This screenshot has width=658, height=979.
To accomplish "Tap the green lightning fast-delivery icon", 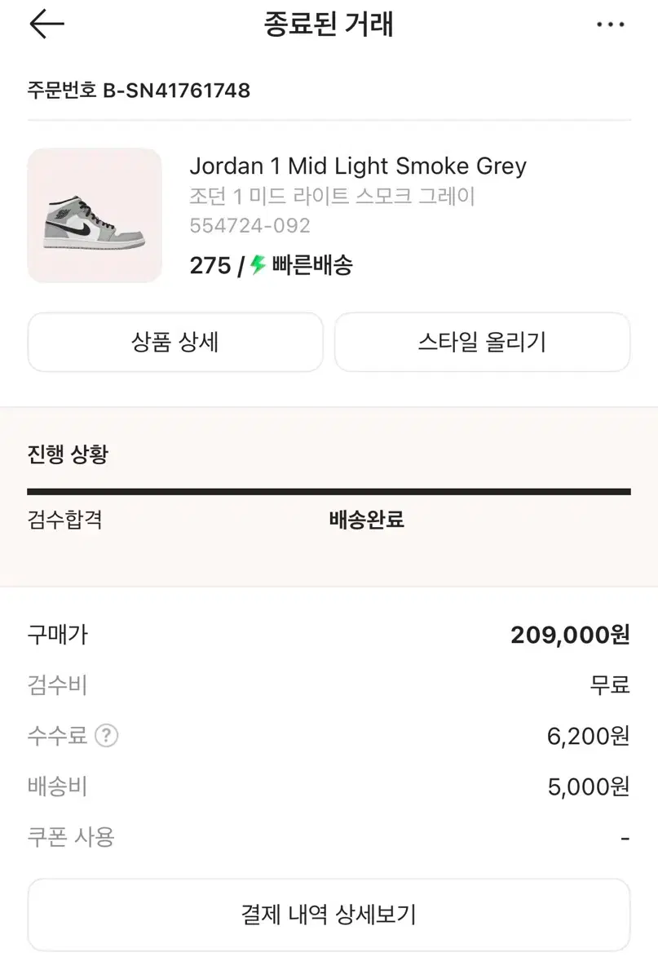I will coord(258,265).
